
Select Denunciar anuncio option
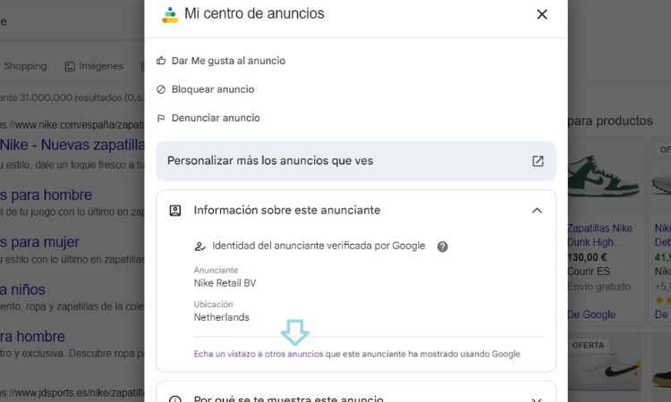pyautogui.click(x=216, y=118)
